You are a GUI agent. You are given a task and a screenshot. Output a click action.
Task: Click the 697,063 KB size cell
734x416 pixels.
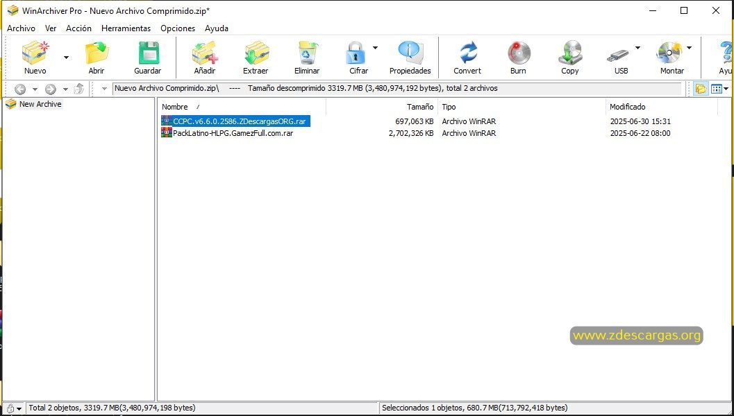point(415,121)
